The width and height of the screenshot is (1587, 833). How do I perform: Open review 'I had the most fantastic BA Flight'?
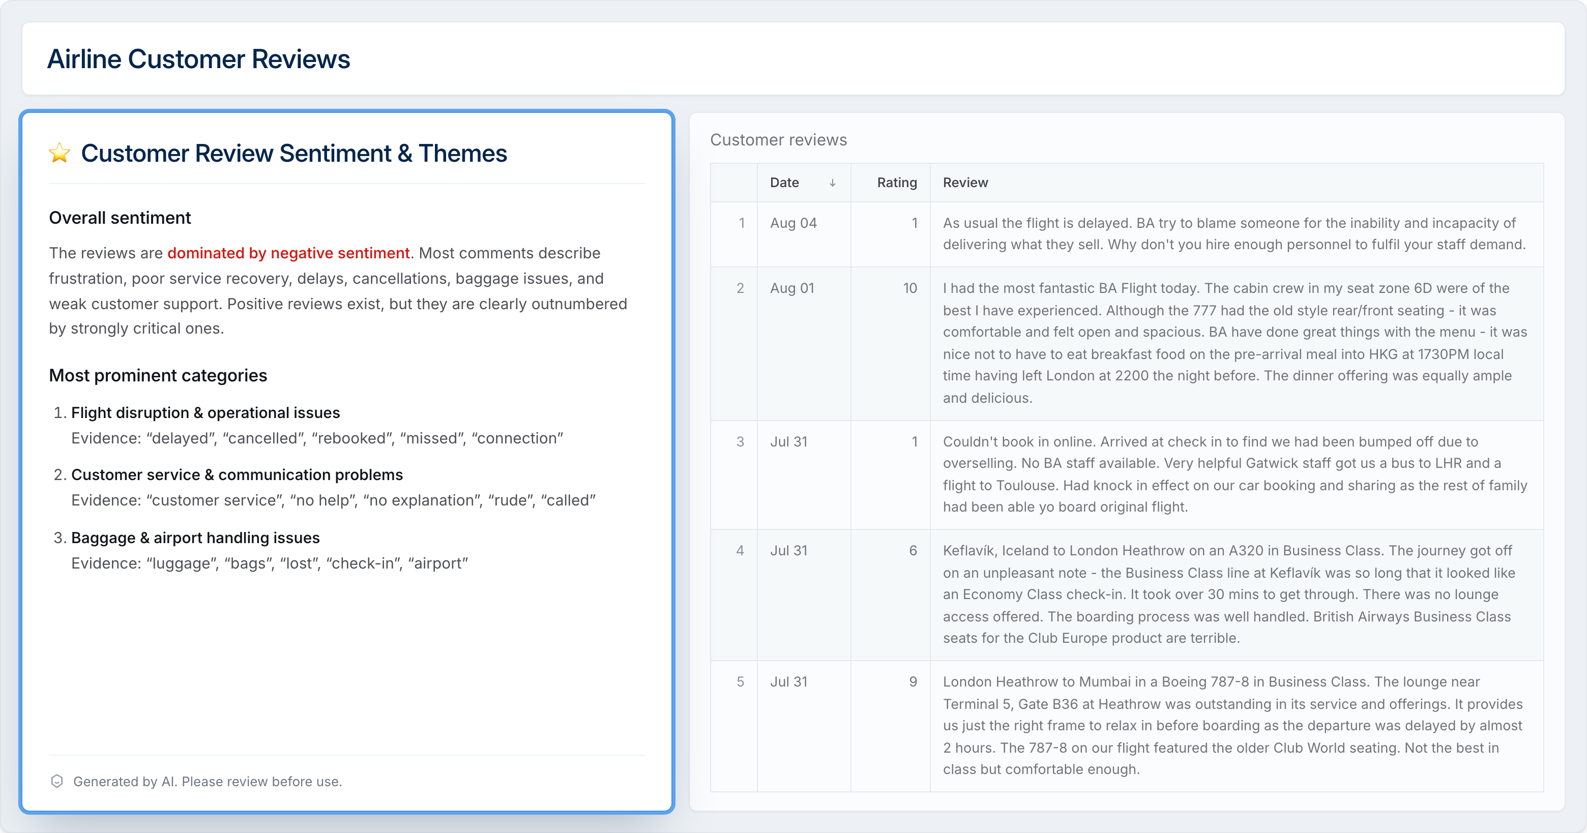pos(1237,344)
